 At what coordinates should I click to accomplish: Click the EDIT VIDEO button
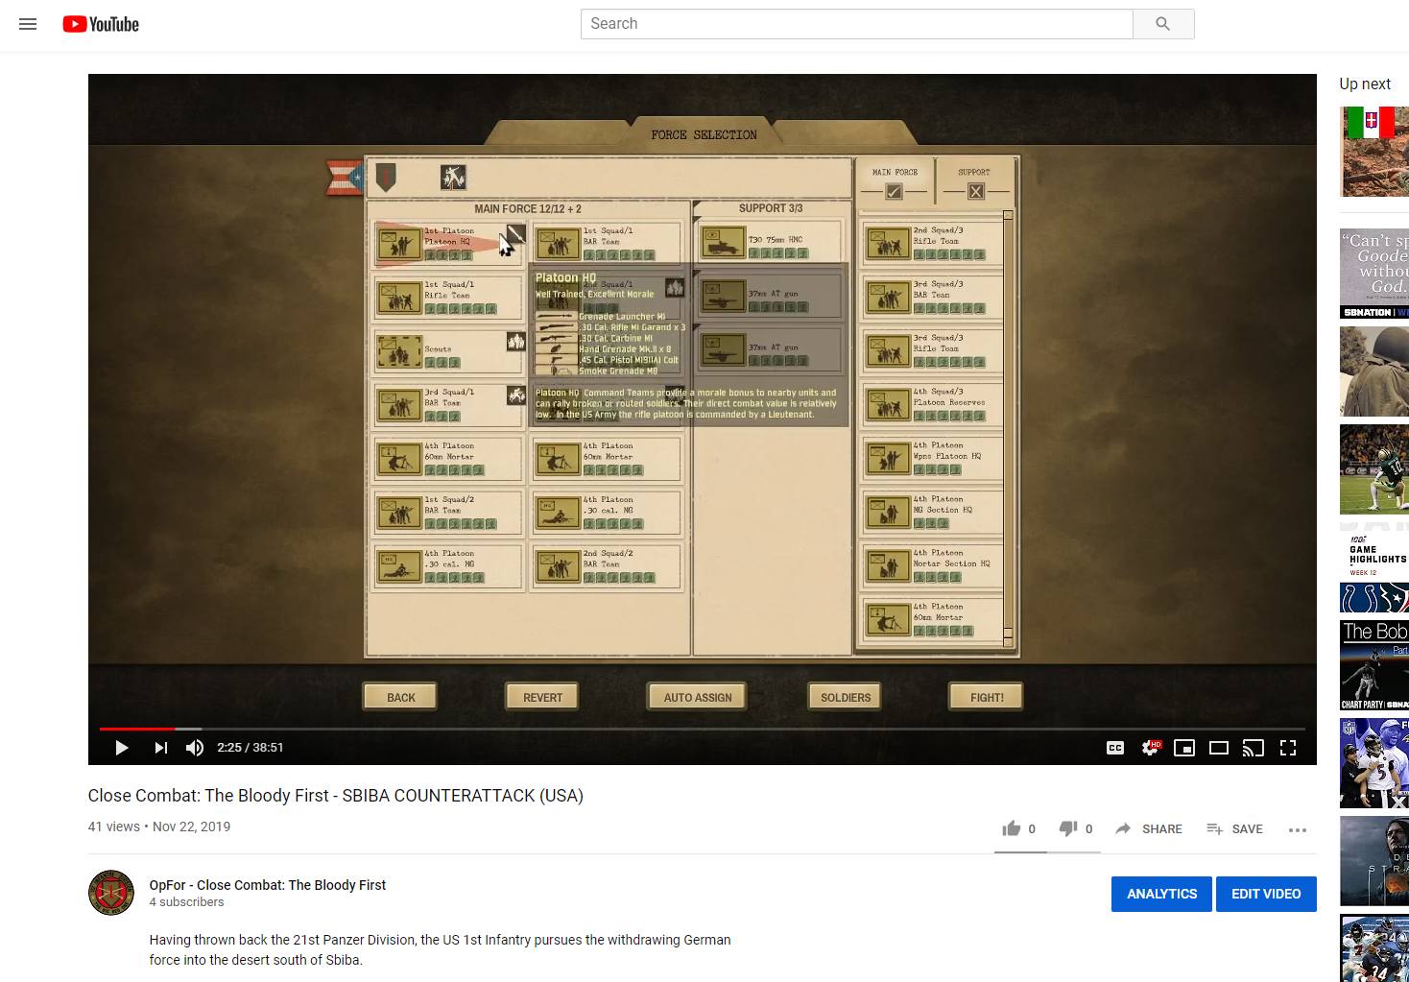(x=1266, y=894)
